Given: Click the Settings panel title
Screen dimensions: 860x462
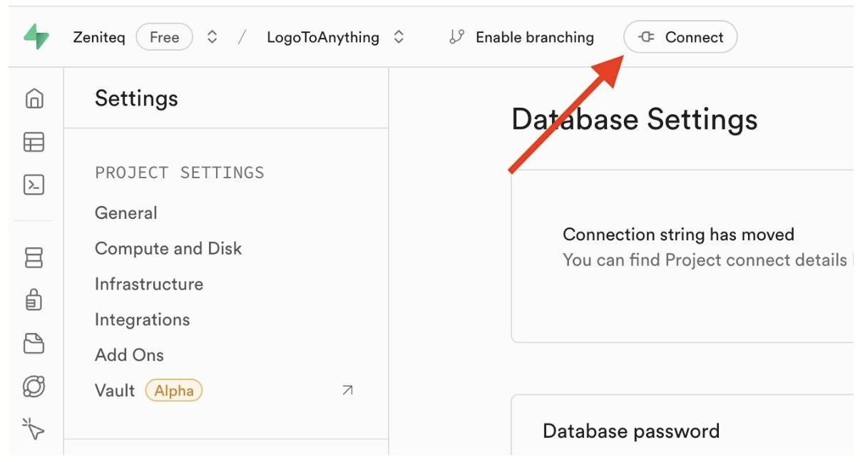Looking at the screenshot, I should click(x=136, y=98).
